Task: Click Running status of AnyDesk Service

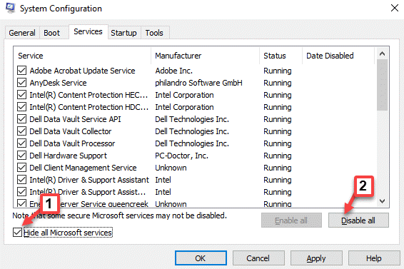Action: pos(278,83)
